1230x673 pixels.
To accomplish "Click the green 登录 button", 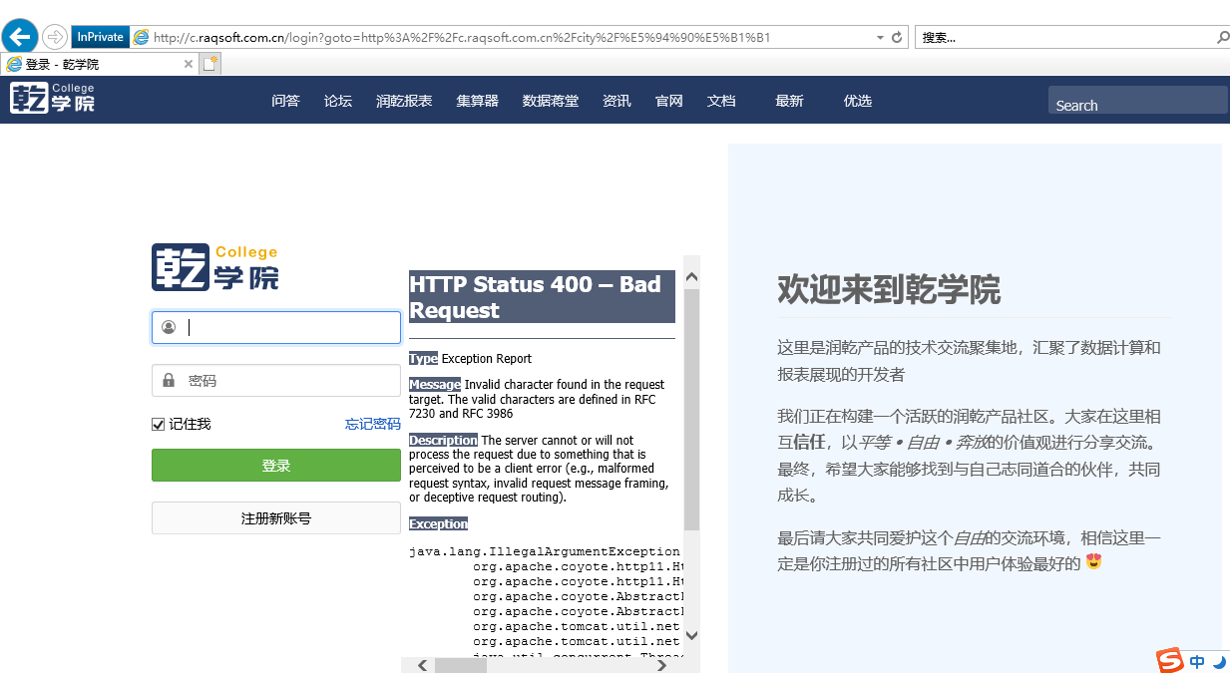I will 276,466.
